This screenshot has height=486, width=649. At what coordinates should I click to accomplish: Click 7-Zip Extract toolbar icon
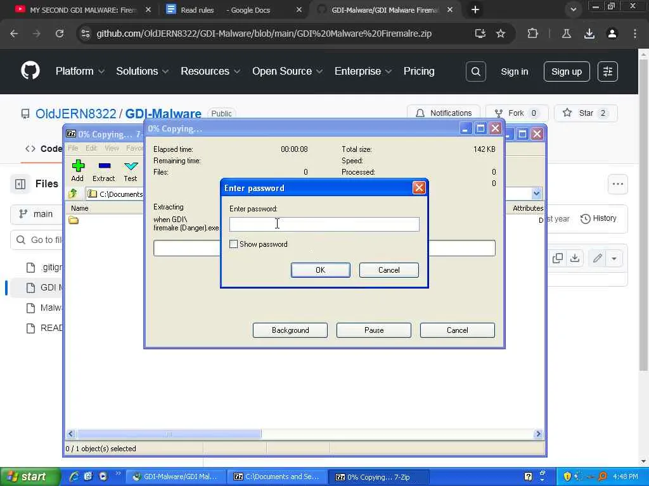pyautogui.click(x=103, y=171)
